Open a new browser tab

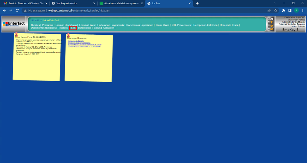click(x=197, y=3)
